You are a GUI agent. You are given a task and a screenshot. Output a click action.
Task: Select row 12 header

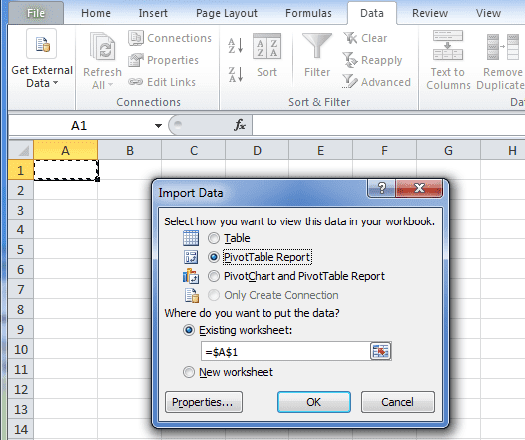coord(21,389)
